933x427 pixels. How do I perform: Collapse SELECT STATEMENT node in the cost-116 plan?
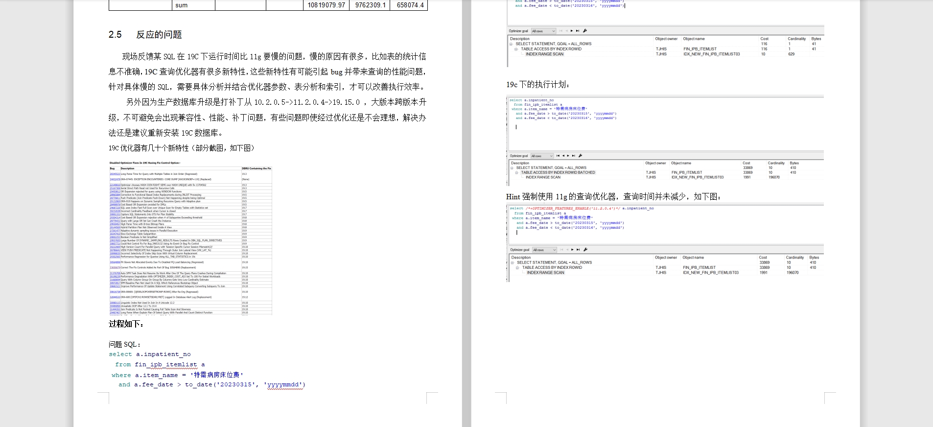511,44
